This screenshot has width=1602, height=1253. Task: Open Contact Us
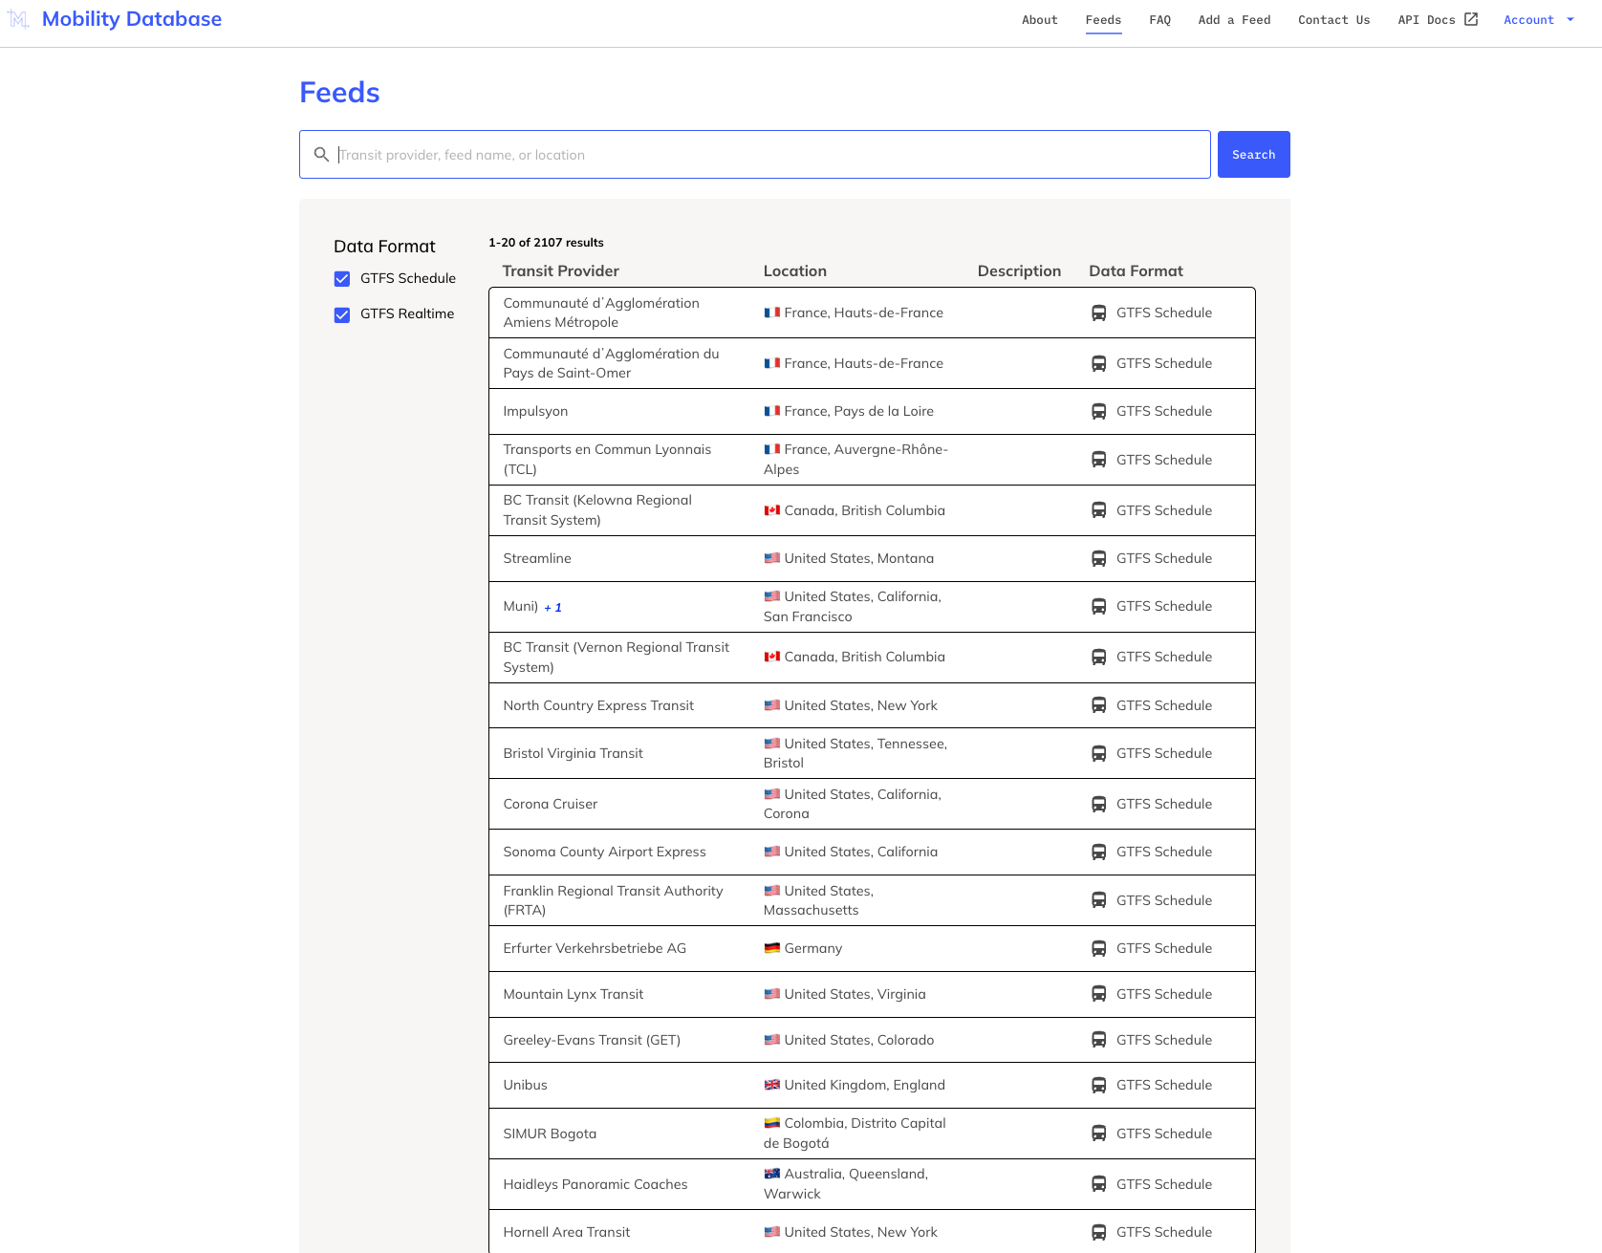[1333, 19]
